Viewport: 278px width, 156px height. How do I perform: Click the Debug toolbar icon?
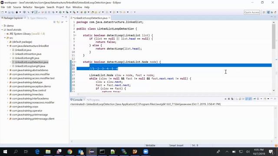point(53,12)
